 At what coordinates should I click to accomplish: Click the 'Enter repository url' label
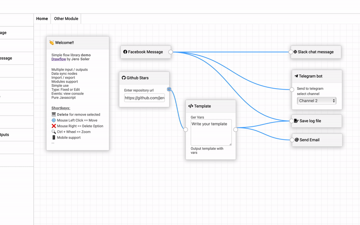point(139,90)
